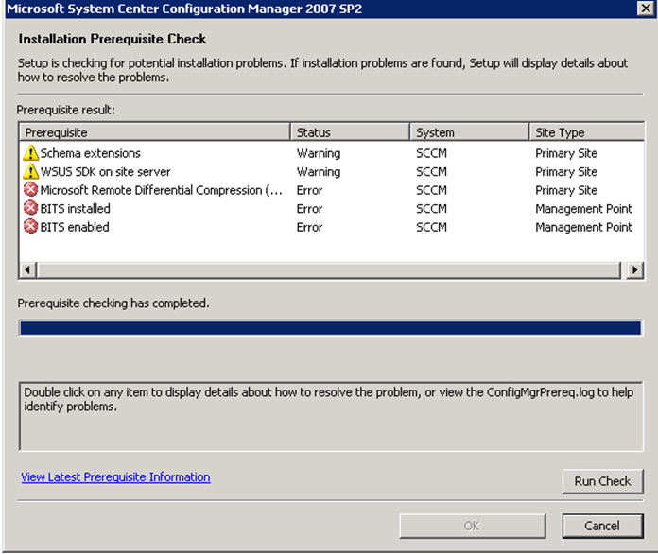658x554 pixels.
Task: Click Error status of BITS installed
Action: pos(310,209)
